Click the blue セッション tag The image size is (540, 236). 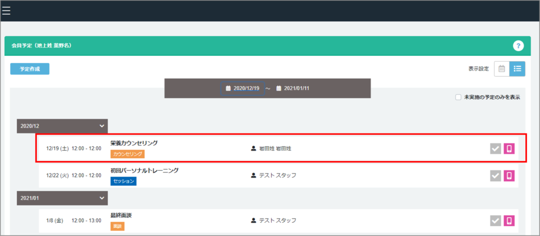coord(123,181)
